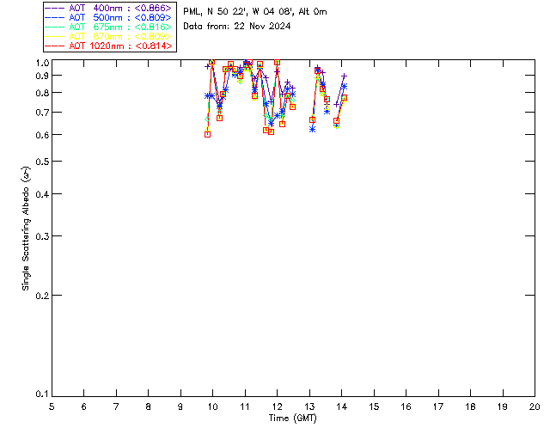Click the 0.9 y-axis tick label
The image size is (550, 440).
pos(42,76)
